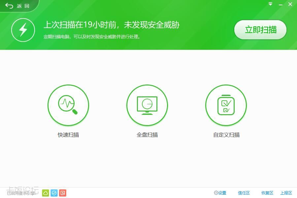
Task: Open custom scan via the checklist clipboard icon
Action: pyautogui.click(x=226, y=105)
